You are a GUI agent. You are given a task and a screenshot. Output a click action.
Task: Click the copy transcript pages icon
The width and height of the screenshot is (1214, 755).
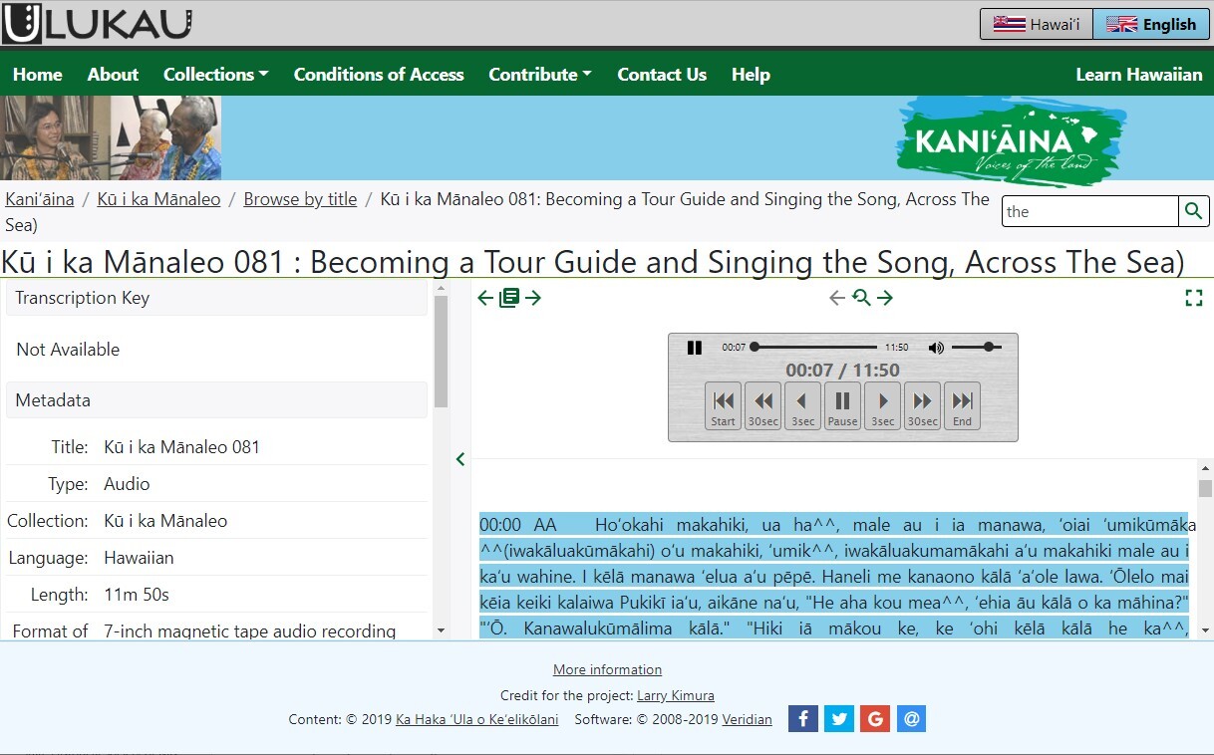(509, 297)
